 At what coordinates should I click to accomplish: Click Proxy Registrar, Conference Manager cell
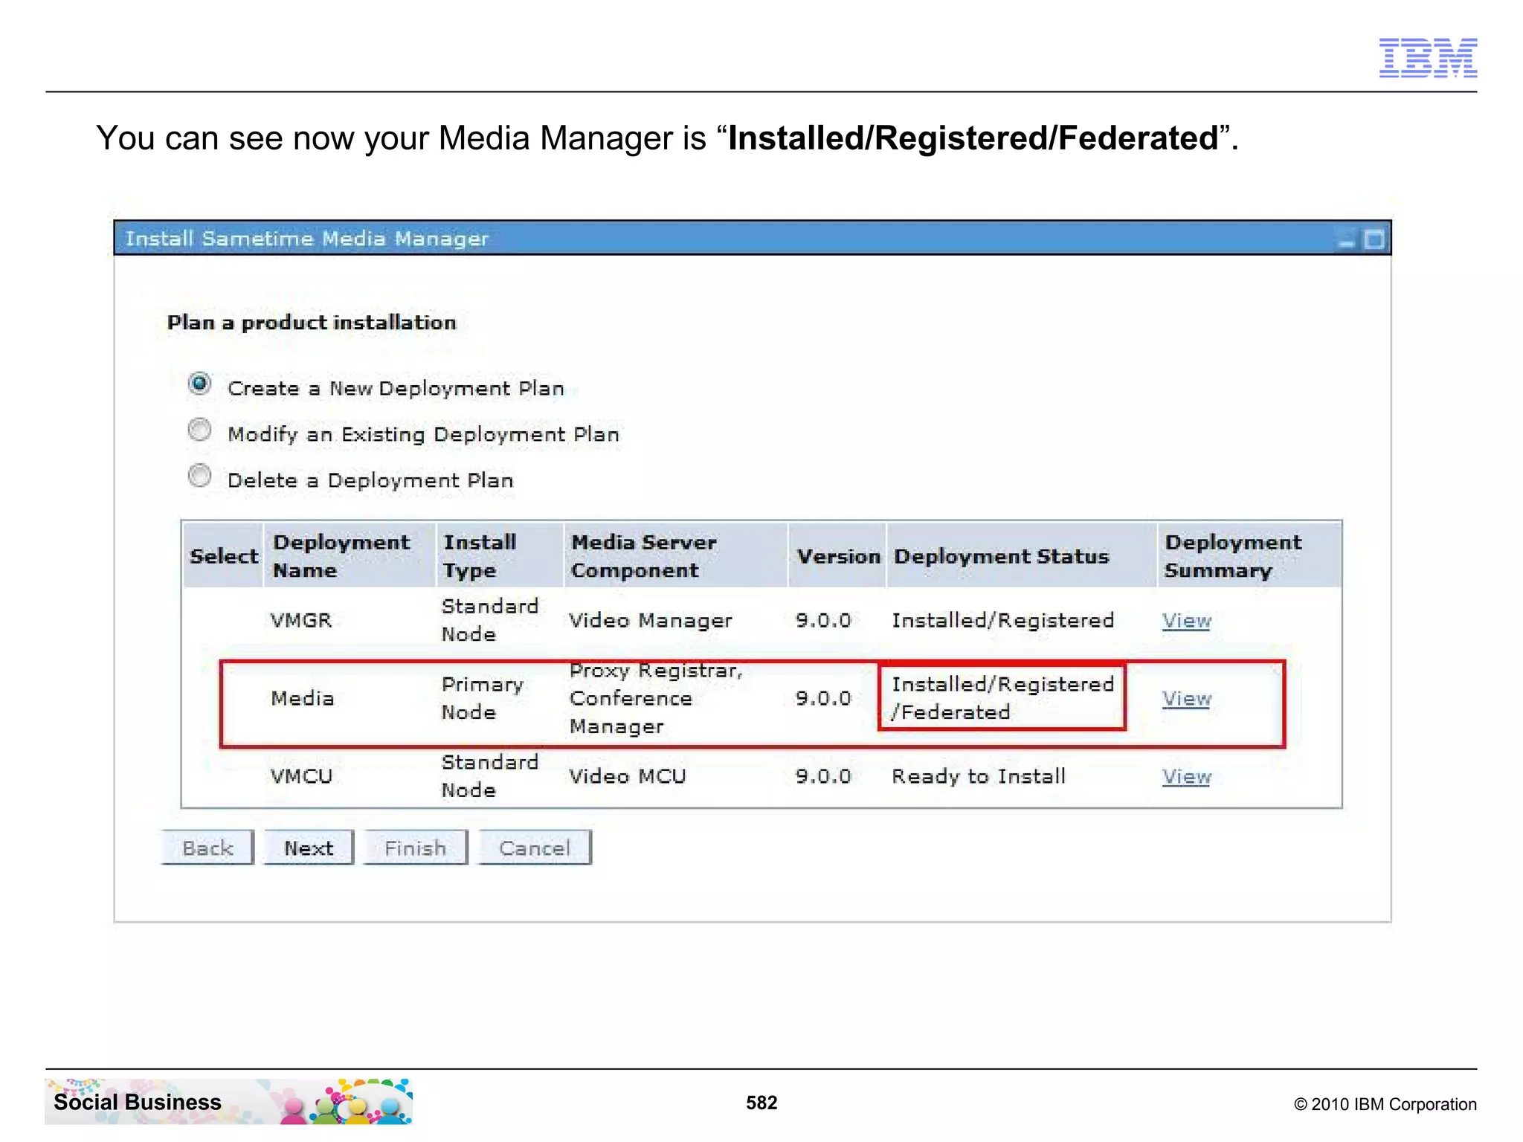(x=656, y=698)
